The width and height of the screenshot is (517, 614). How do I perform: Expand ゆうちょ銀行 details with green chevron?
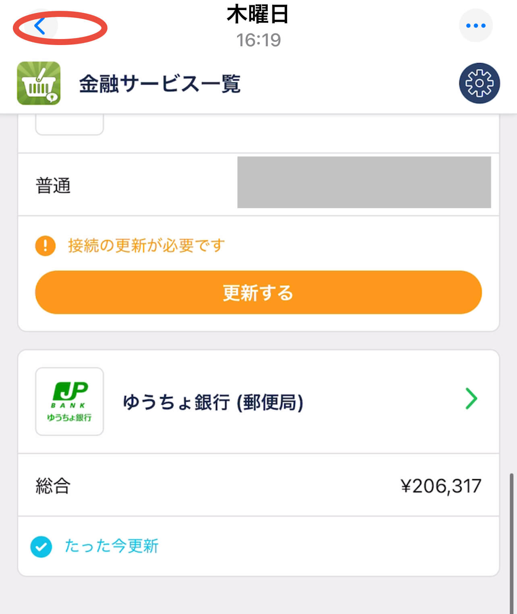[x=471, y=399]
